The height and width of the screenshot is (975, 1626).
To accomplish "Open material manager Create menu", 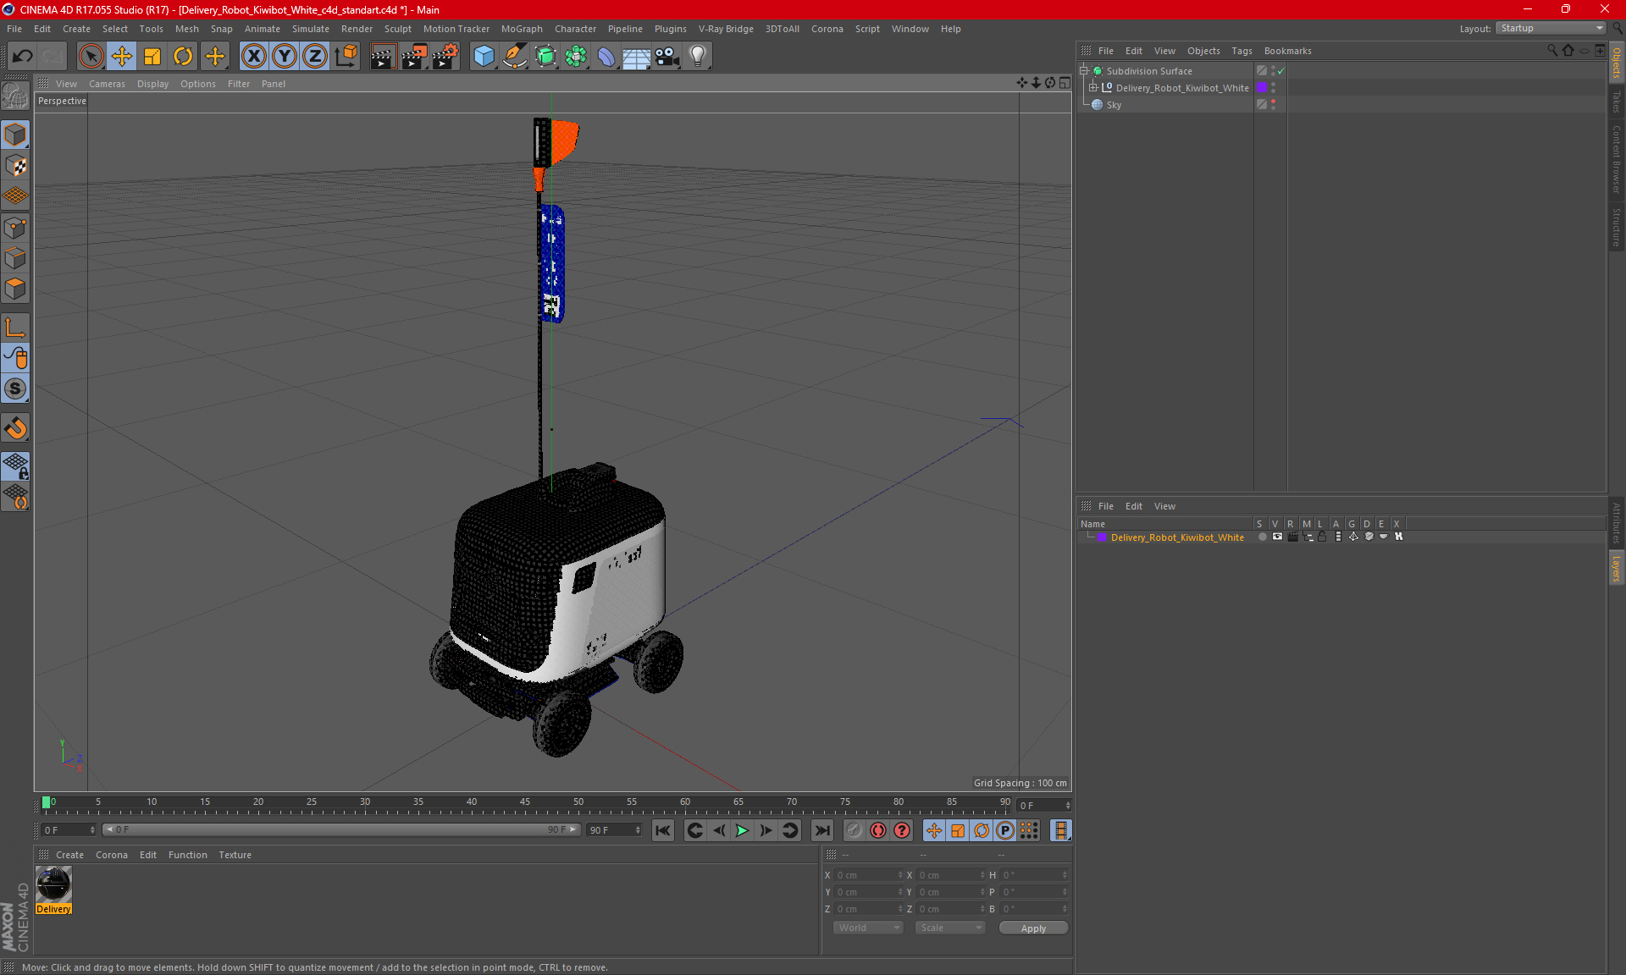I will tap(69, 855).
